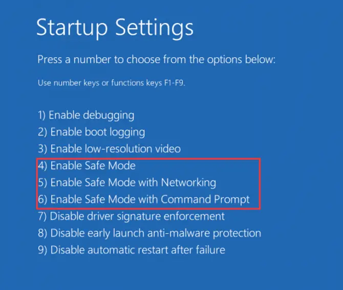The image size is (343, 290).
Task: Click the numeral 9) before Disable automatic restart
Action: pyautogui.click(x=42, y=250)
